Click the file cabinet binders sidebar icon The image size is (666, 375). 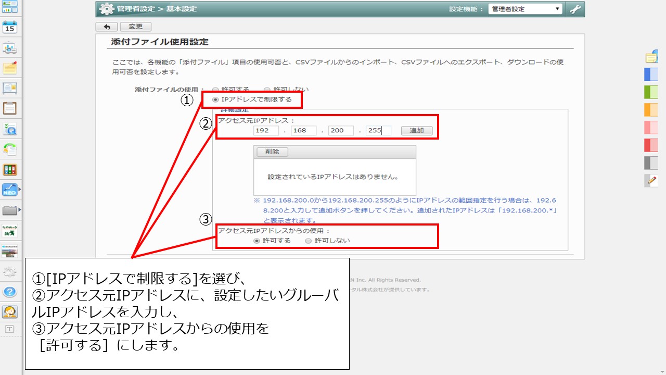pos(10,169)
